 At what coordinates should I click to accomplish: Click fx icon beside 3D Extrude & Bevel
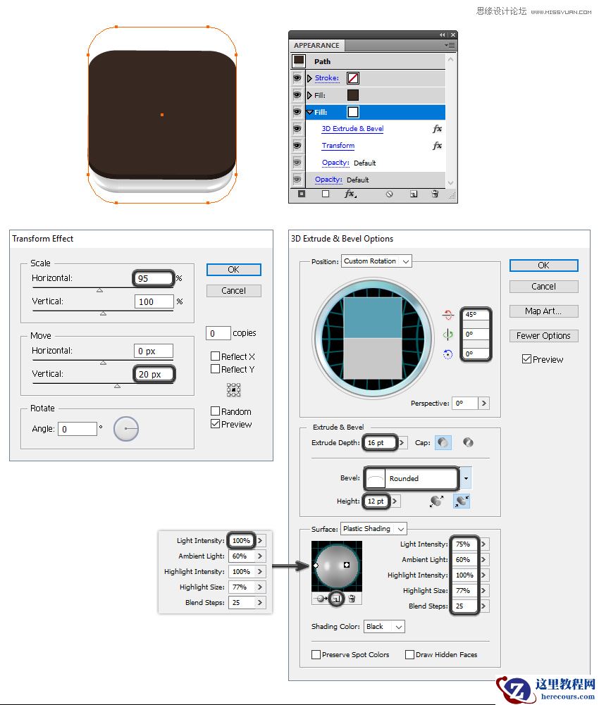point(437,129)
